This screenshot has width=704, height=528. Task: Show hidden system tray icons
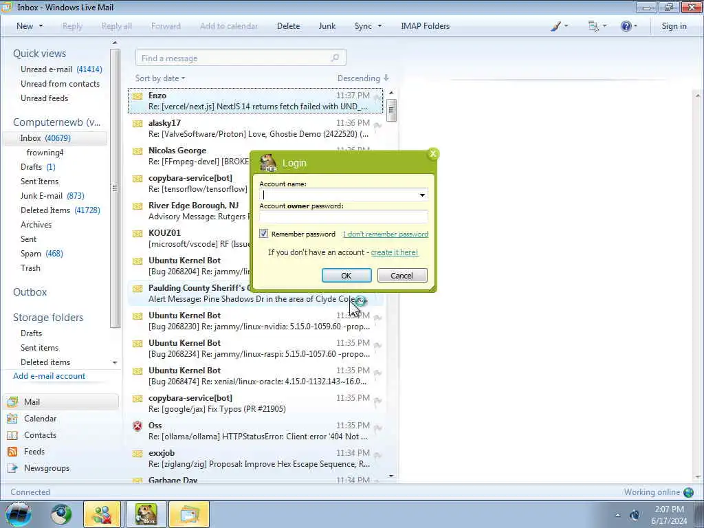click(617, 516)
